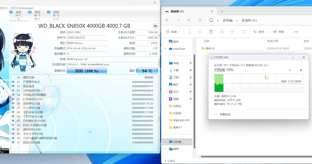Expand the 此电脑 tree node

pos(165,142)
